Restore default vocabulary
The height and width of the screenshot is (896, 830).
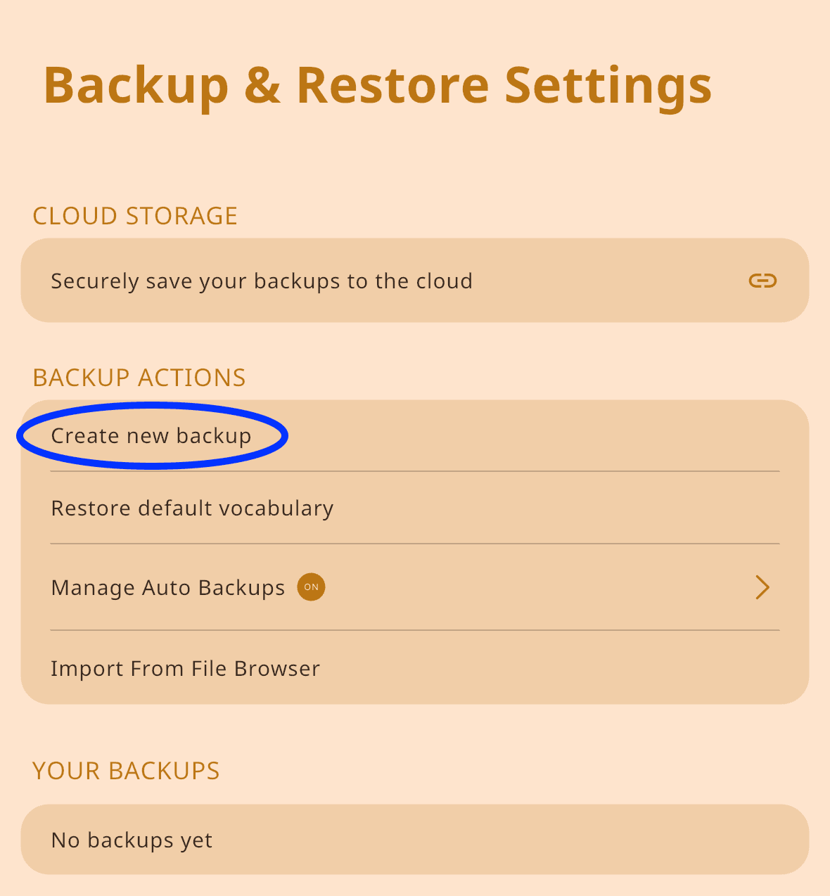(191, 508)
